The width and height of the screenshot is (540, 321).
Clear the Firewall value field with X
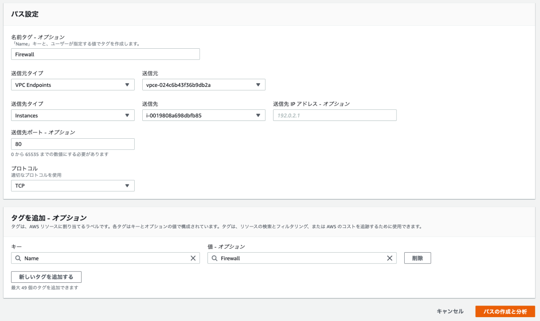point(390,258)
